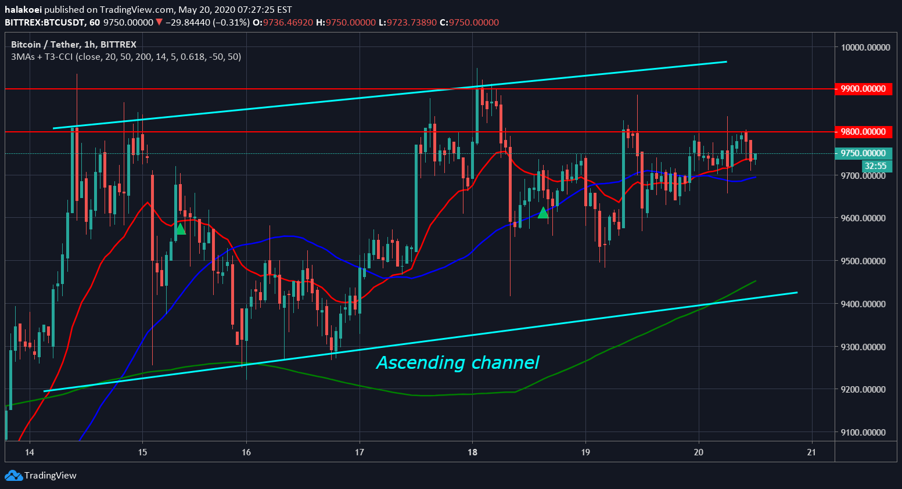Click the low value 9723.73890 in header
The width and height of the screenshot is (902, 489).
click(412, 23)
